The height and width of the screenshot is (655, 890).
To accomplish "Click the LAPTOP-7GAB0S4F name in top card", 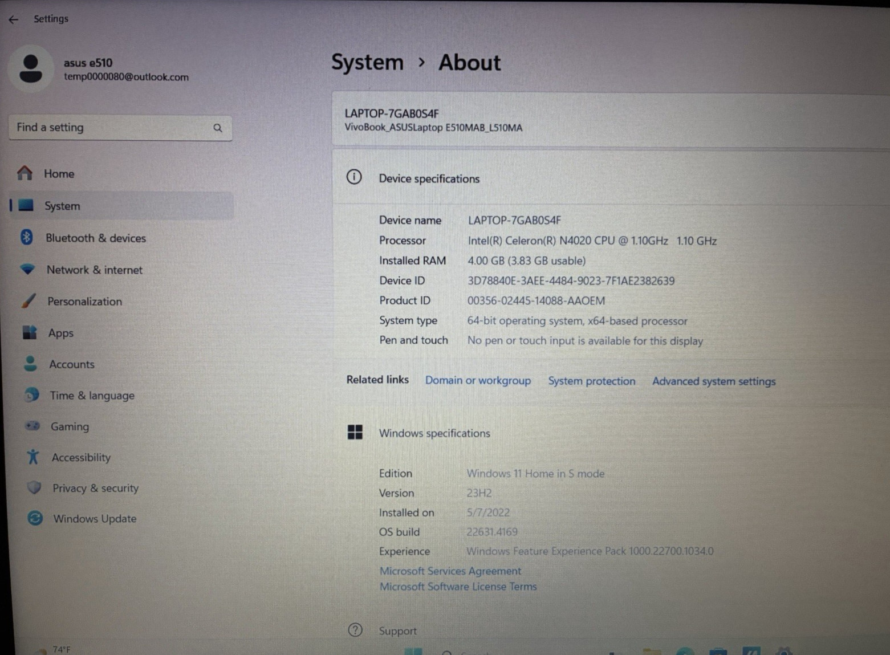I will (392, 113).
